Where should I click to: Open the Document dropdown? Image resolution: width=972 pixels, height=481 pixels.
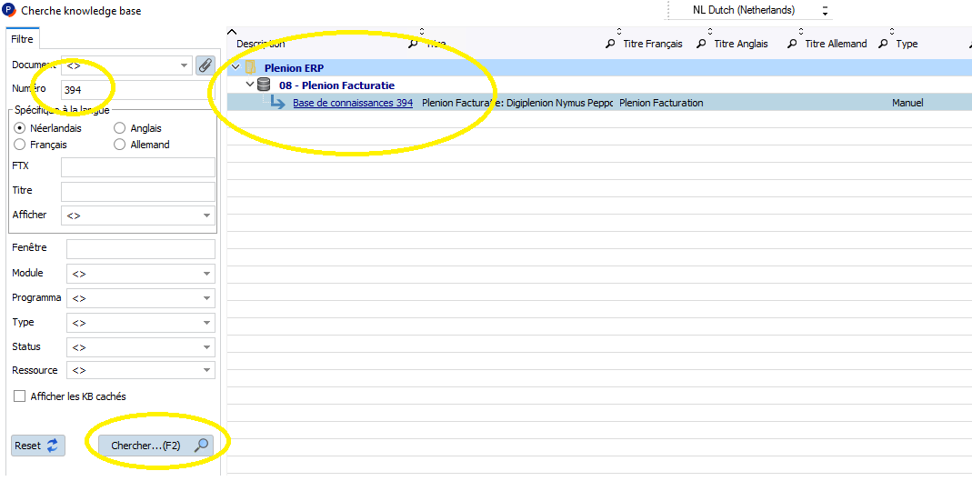(126, 65)
